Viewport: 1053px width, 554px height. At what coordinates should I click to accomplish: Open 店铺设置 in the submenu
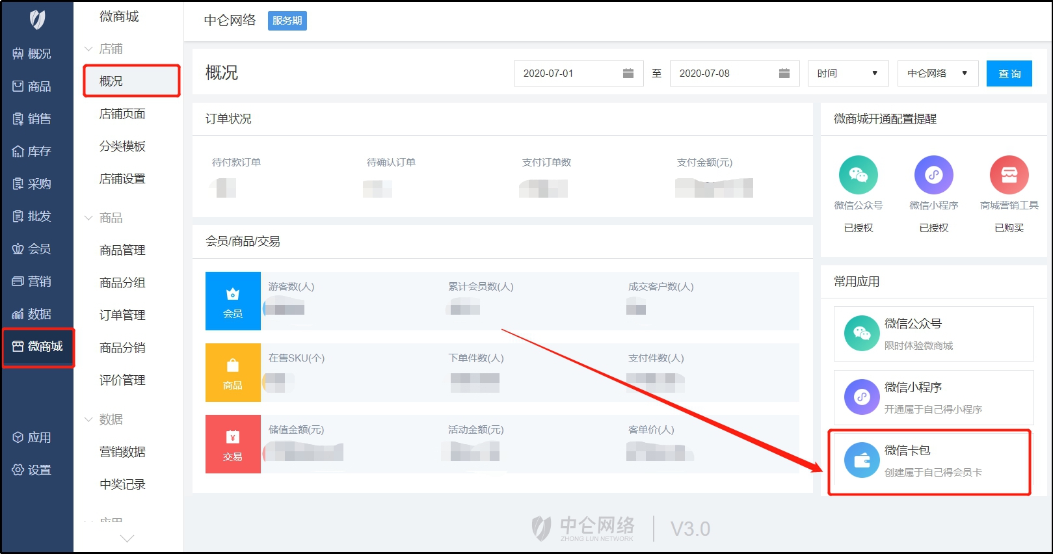[x=122, y=179]
